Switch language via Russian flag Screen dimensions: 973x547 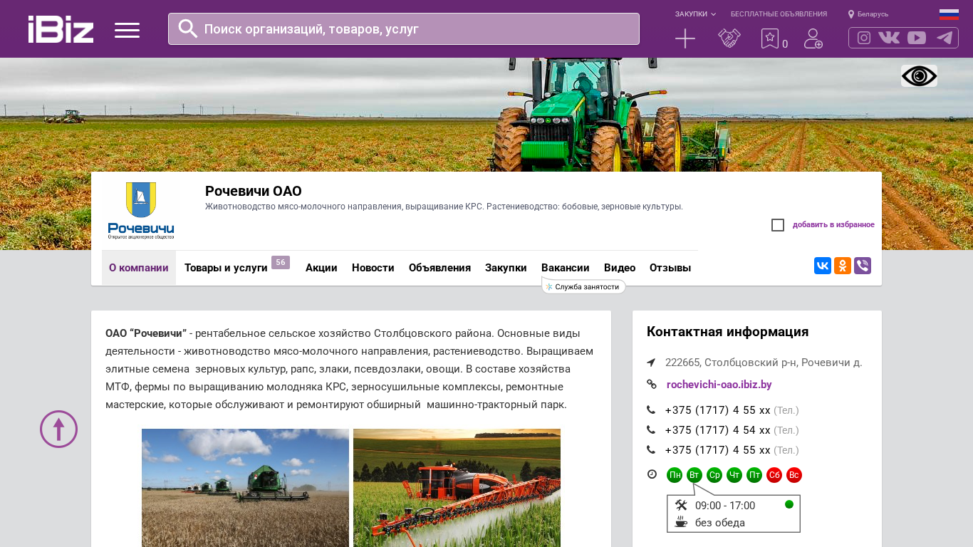(x=949, y=14)
